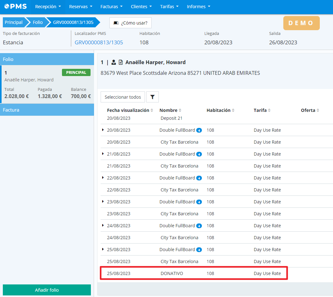This screenshot has width=333, height=297.
Task: Expand the 20/08/2023 Double FullBoard row
Action: pyautogui.click(x=103, y=130)
